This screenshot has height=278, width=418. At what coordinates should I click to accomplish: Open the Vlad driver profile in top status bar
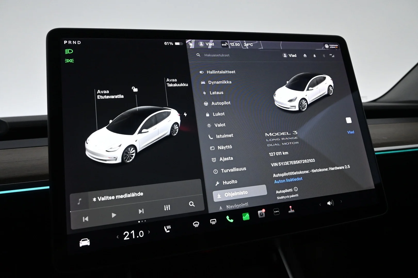tap(206, 44)
